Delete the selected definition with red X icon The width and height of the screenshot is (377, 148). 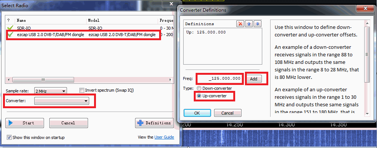tap(240, 24)
